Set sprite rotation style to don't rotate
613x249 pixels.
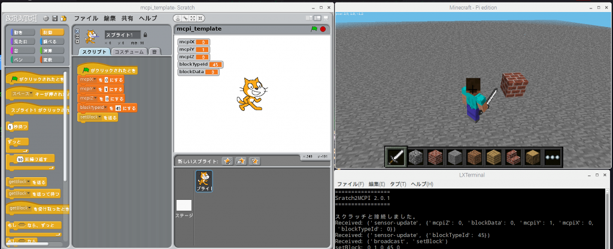pos(77,41)
